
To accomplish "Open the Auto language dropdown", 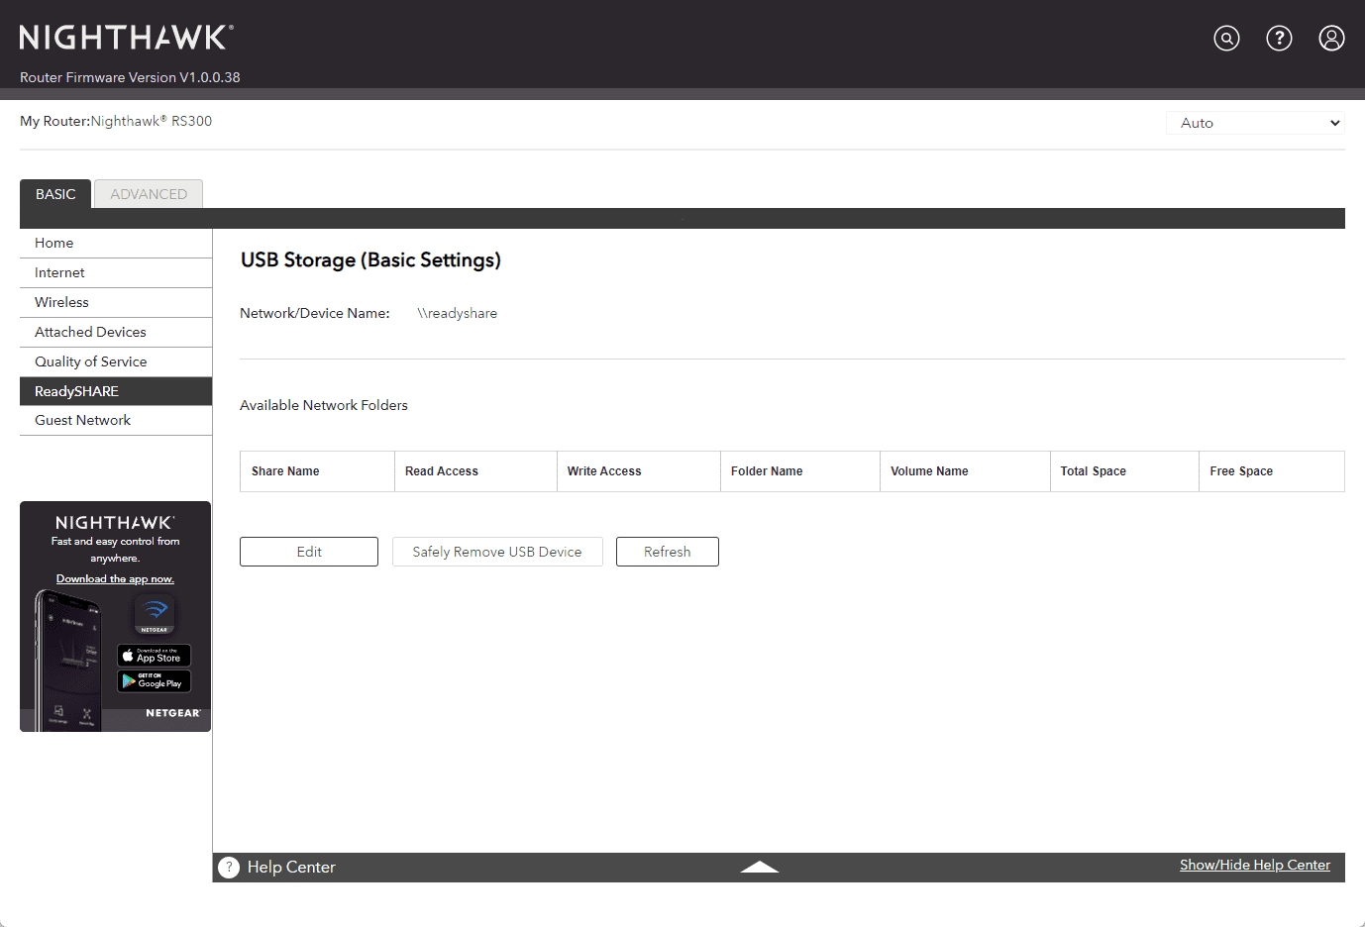I will (1255, 123).
